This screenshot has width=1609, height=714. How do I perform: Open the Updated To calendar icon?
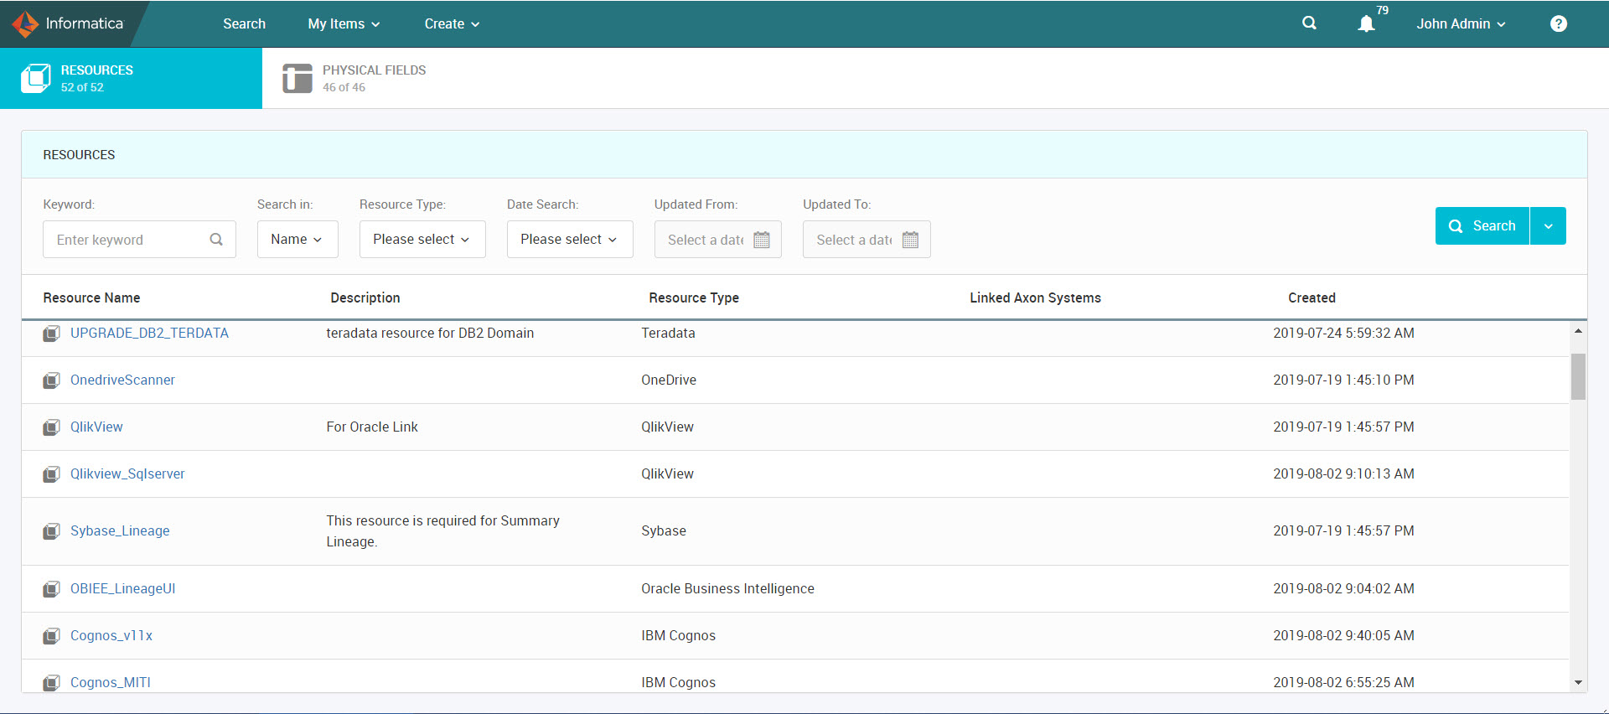[911, 240]
